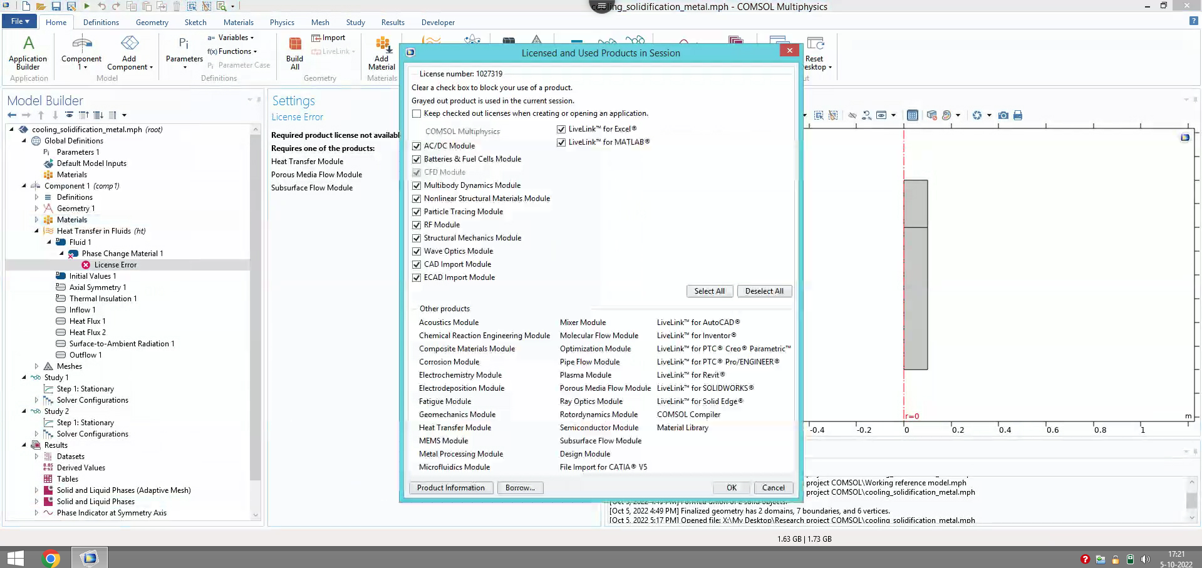Click the Undo arrow icon
1202x568 pixels.
(101, 6)
